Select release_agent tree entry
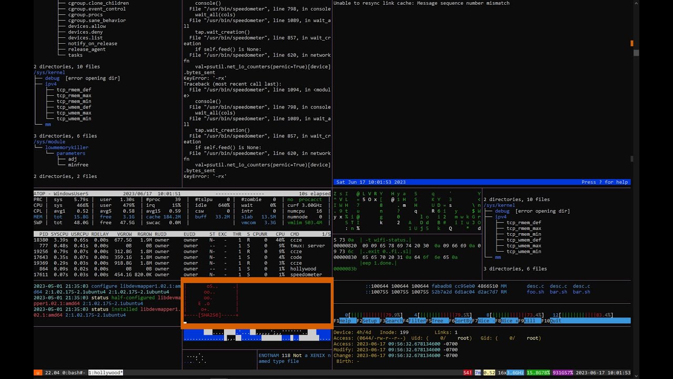The image size is (673, 379). pyautogui.click(x=87, y=49)
